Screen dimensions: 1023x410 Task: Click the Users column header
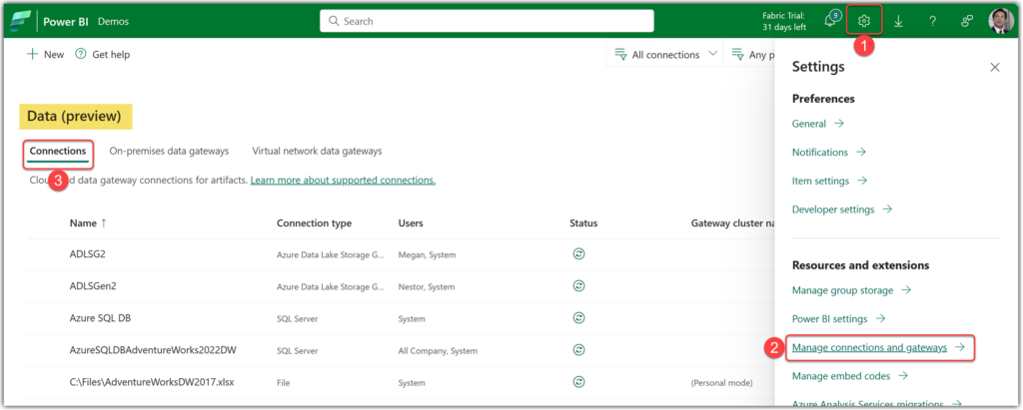pyautogui.click(x=411, y=222)
